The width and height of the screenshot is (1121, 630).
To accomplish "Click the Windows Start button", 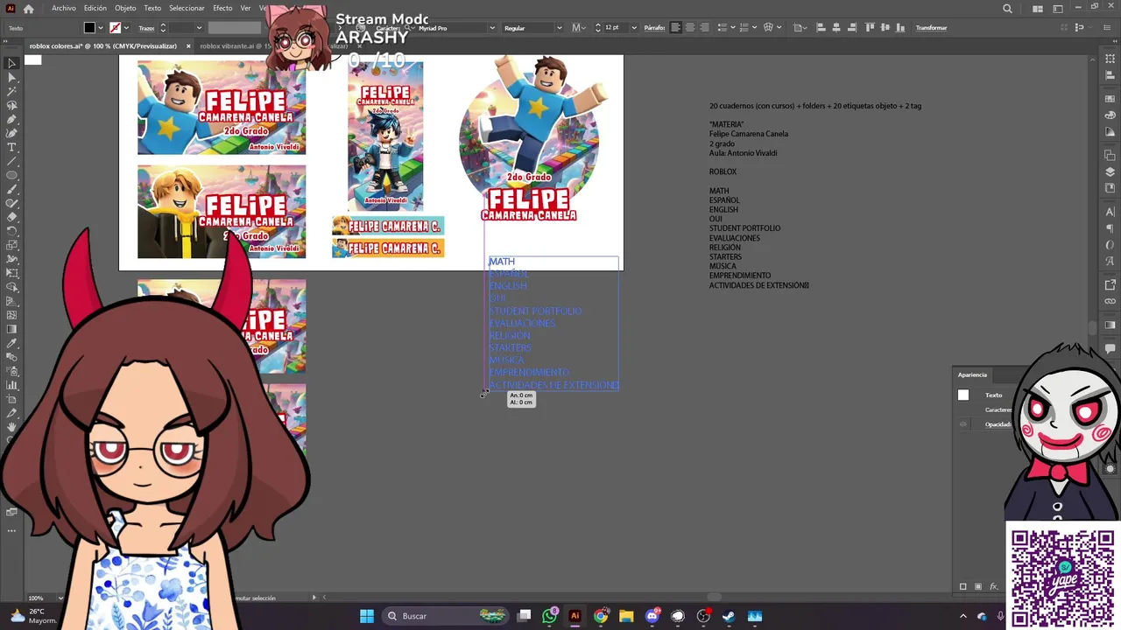I will pyautogui.click(x=367, y=616).
